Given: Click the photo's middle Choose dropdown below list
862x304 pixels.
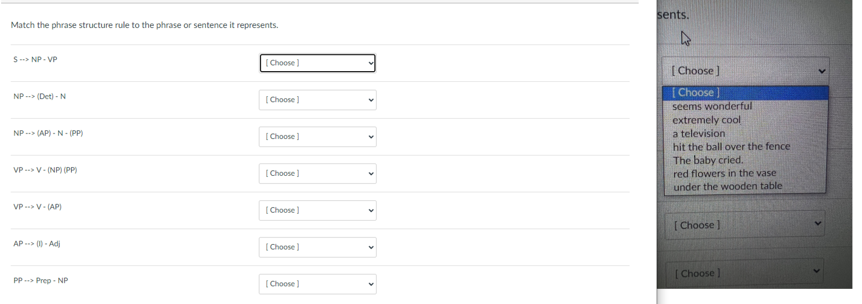Looking at the screenshot, I should pyautogui.click(x=745, y=225).
